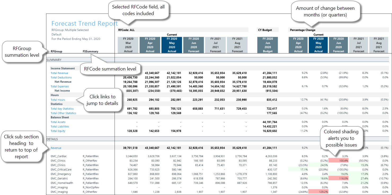Screen dimensions: 392x195
Task: Click the FSSummary column label
Action: pos(90,51)
